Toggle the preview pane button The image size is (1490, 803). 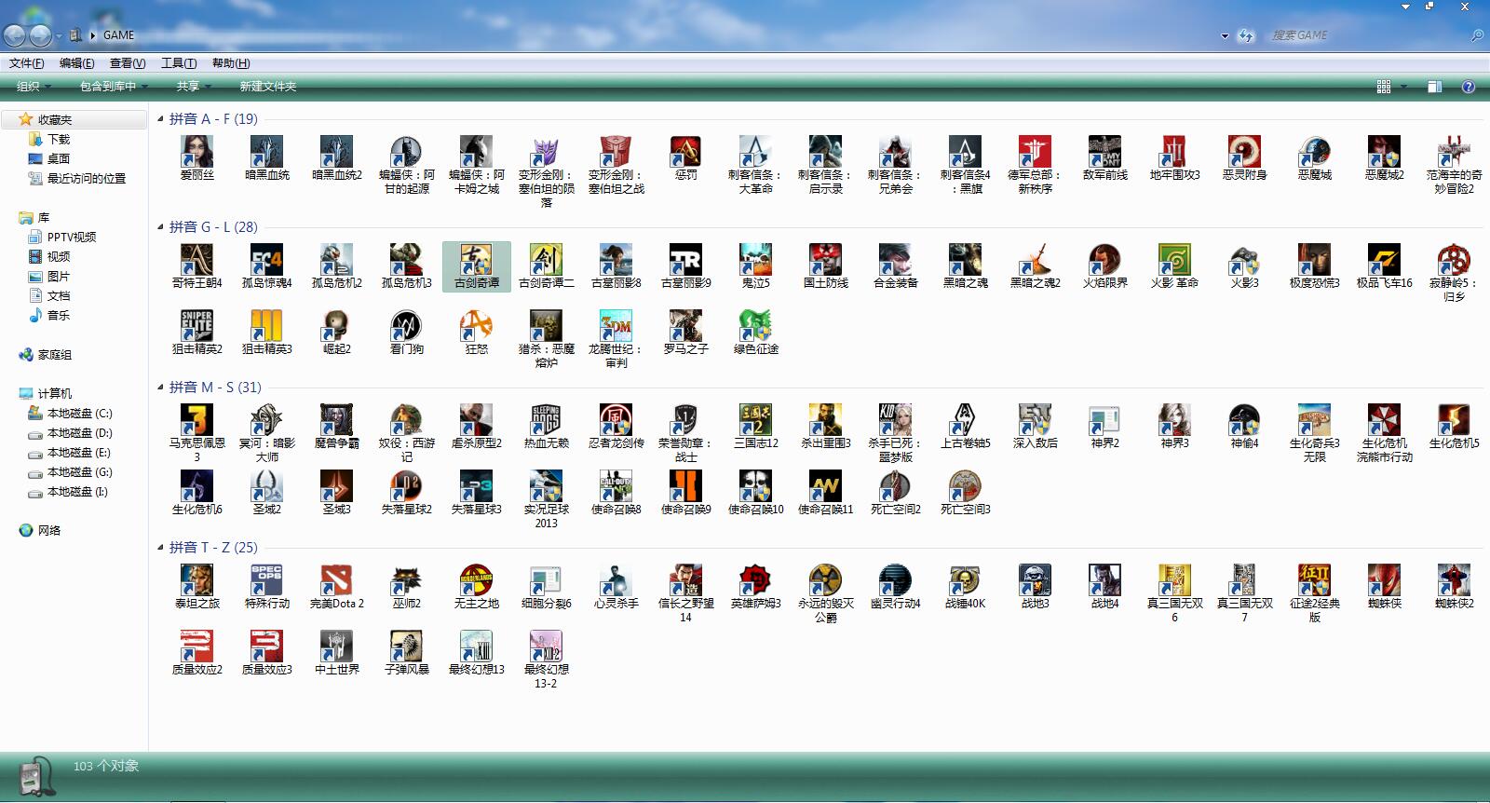[1434, 87]
